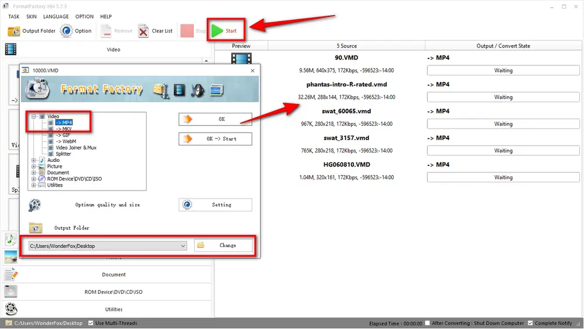Click the picture monitor icon in dialog banner
This screenshot has height=329, width=584.
[217, 90]
